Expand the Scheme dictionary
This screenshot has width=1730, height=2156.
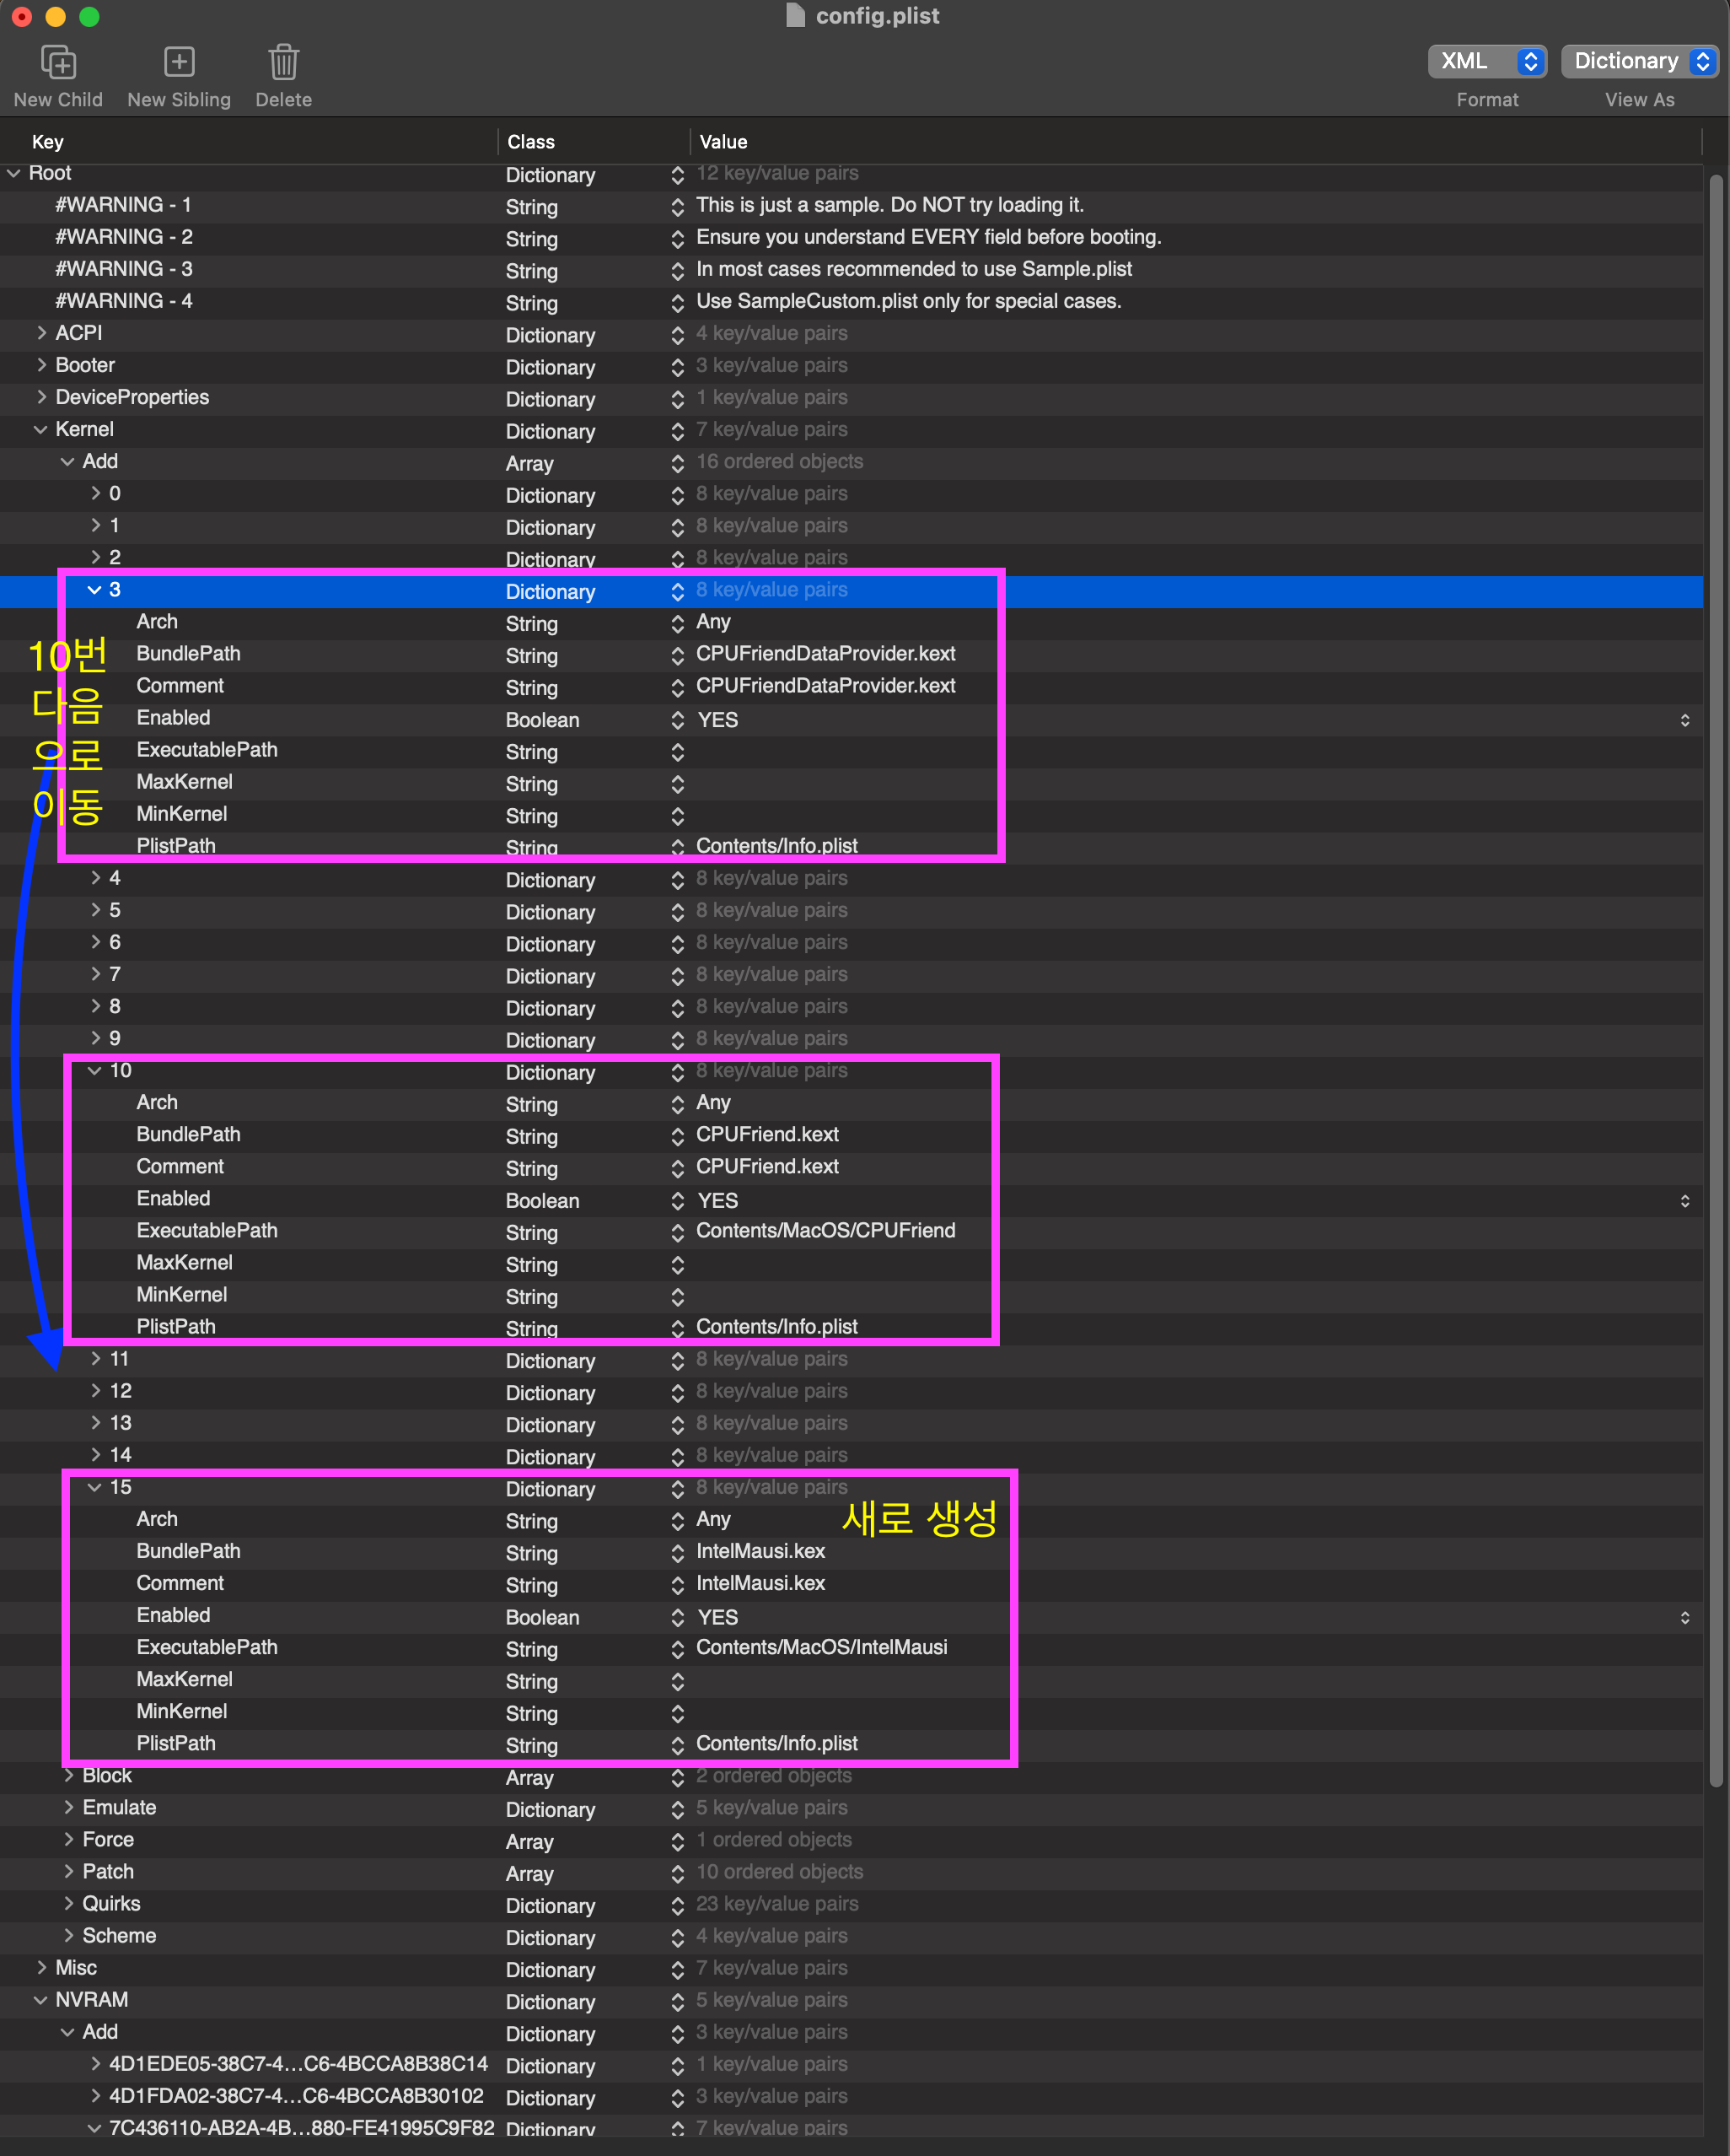[x=68, y=1935]
